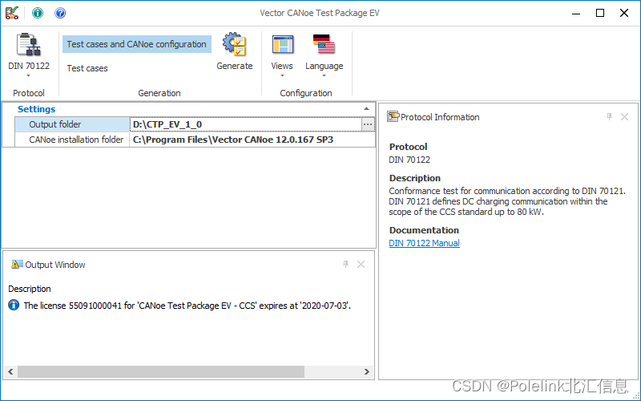Browse output folder with ellipsis button
Image resolution: width=641 pixels, height=401 pixels.
click(x=368, y=124)
